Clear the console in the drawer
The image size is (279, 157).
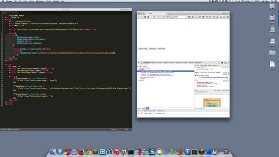coord(139,113)
